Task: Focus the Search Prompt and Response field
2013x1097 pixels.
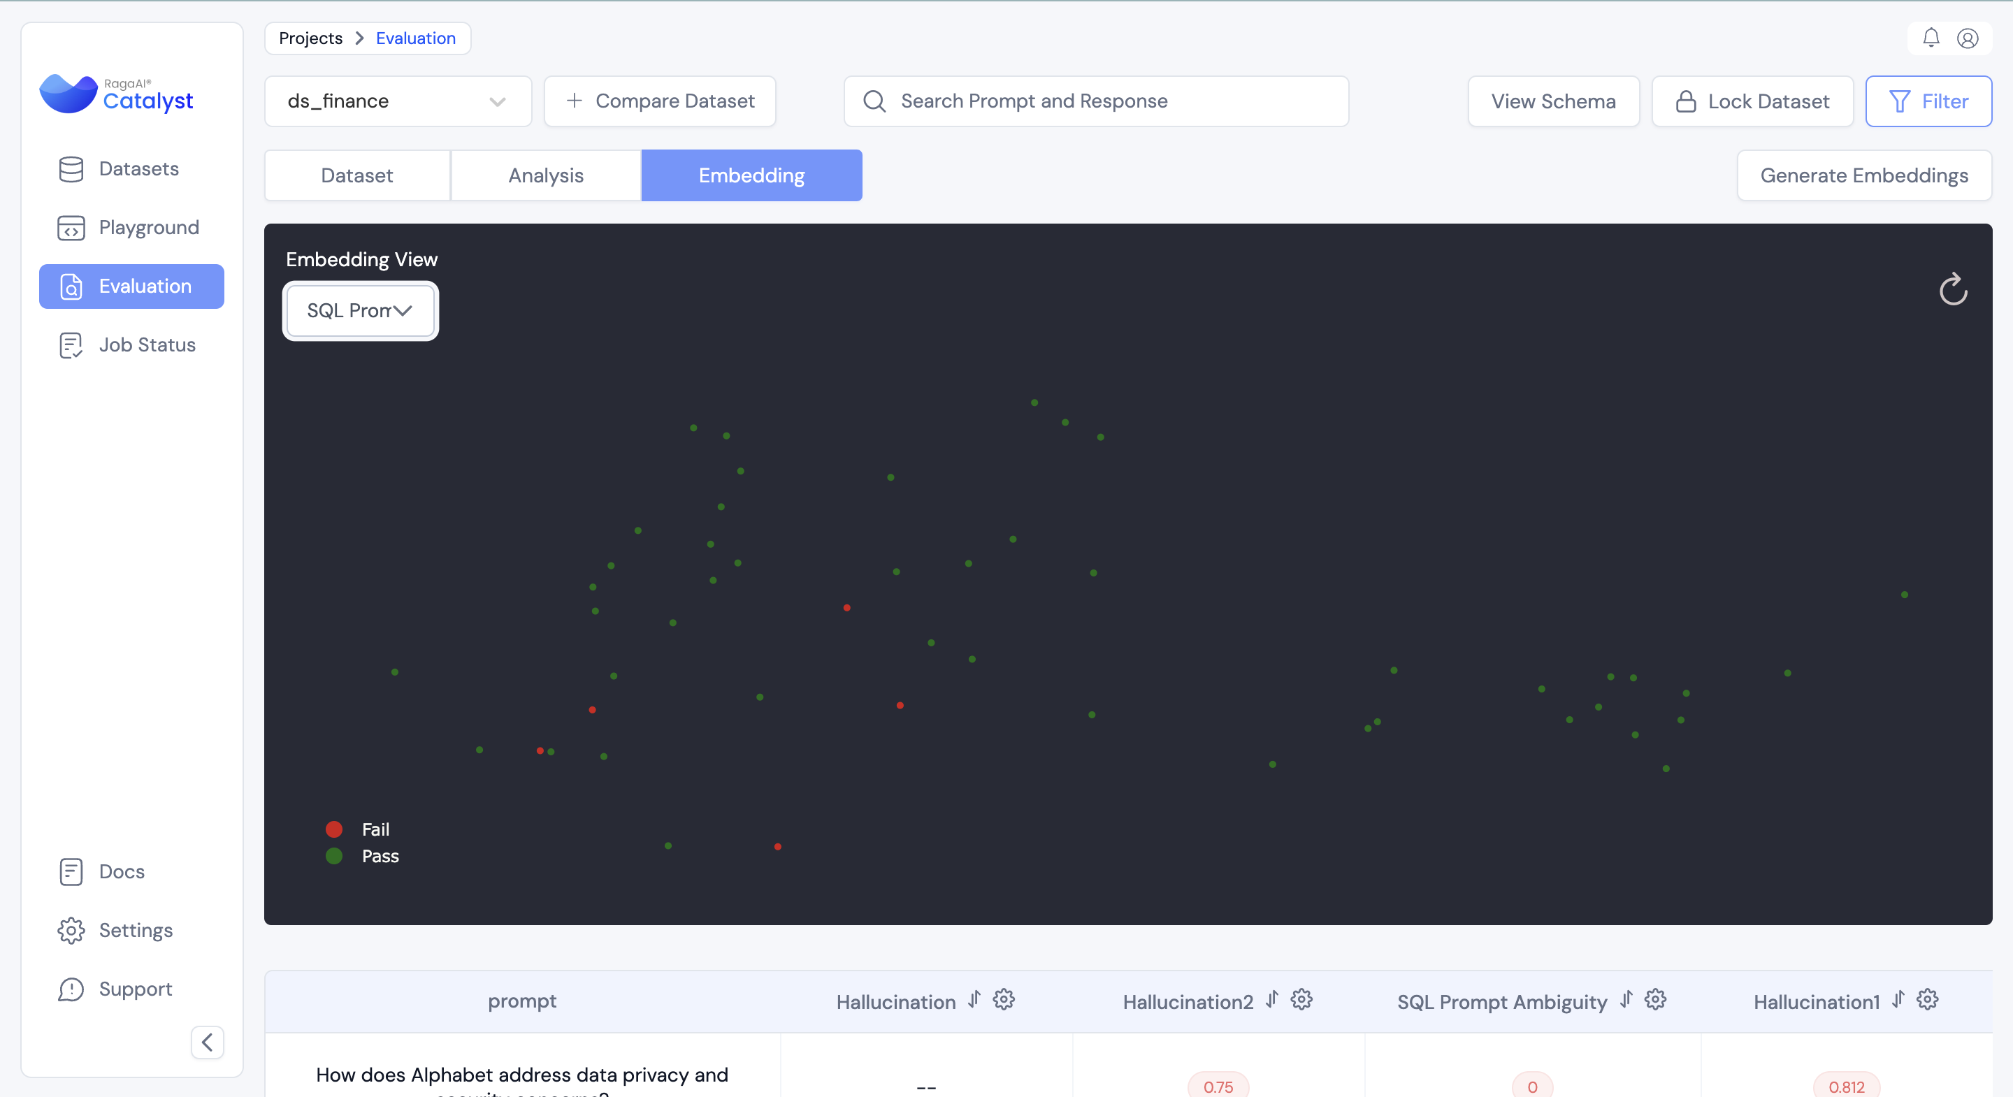Action: (1095, 101)
